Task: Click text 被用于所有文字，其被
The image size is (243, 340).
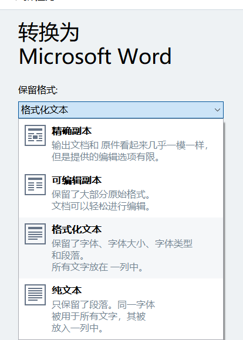Action: pos(99,316)
